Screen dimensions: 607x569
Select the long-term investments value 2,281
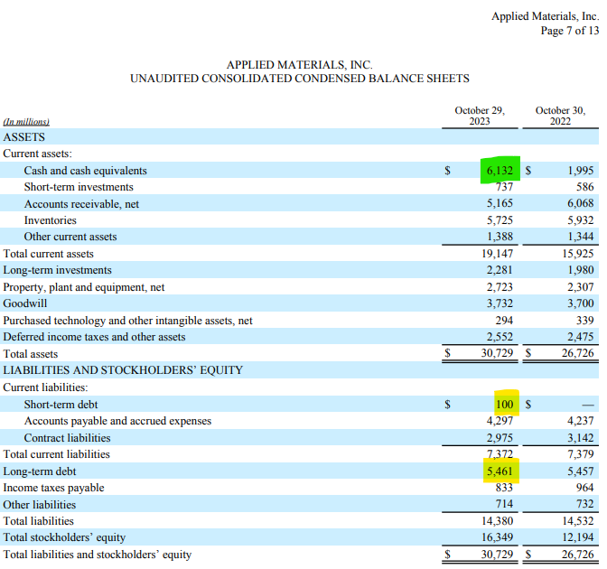[x=500, y=270]
